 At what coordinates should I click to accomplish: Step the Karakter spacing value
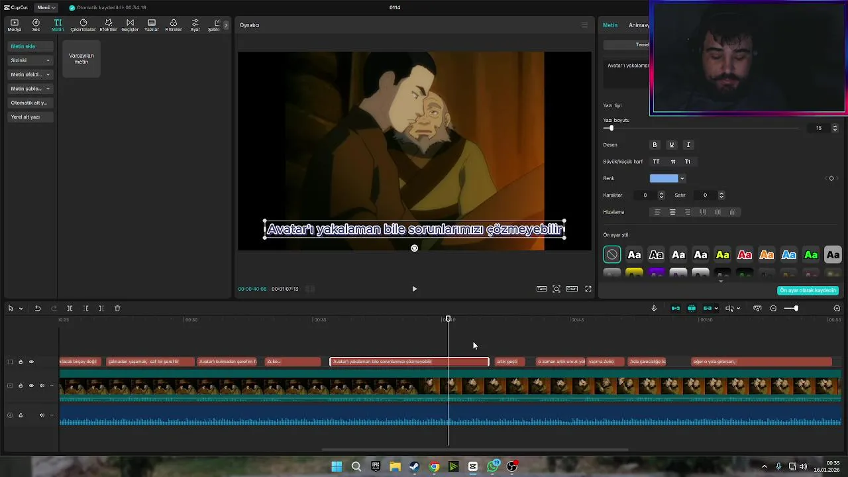[661, 195]
